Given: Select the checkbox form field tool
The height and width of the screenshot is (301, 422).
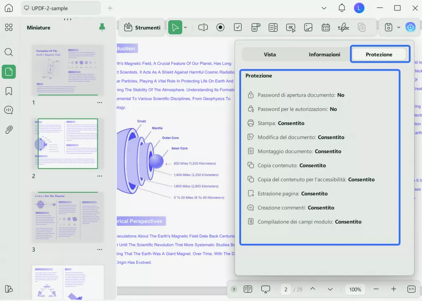Looking at the screenshot, I should click(x=238, y=28).
